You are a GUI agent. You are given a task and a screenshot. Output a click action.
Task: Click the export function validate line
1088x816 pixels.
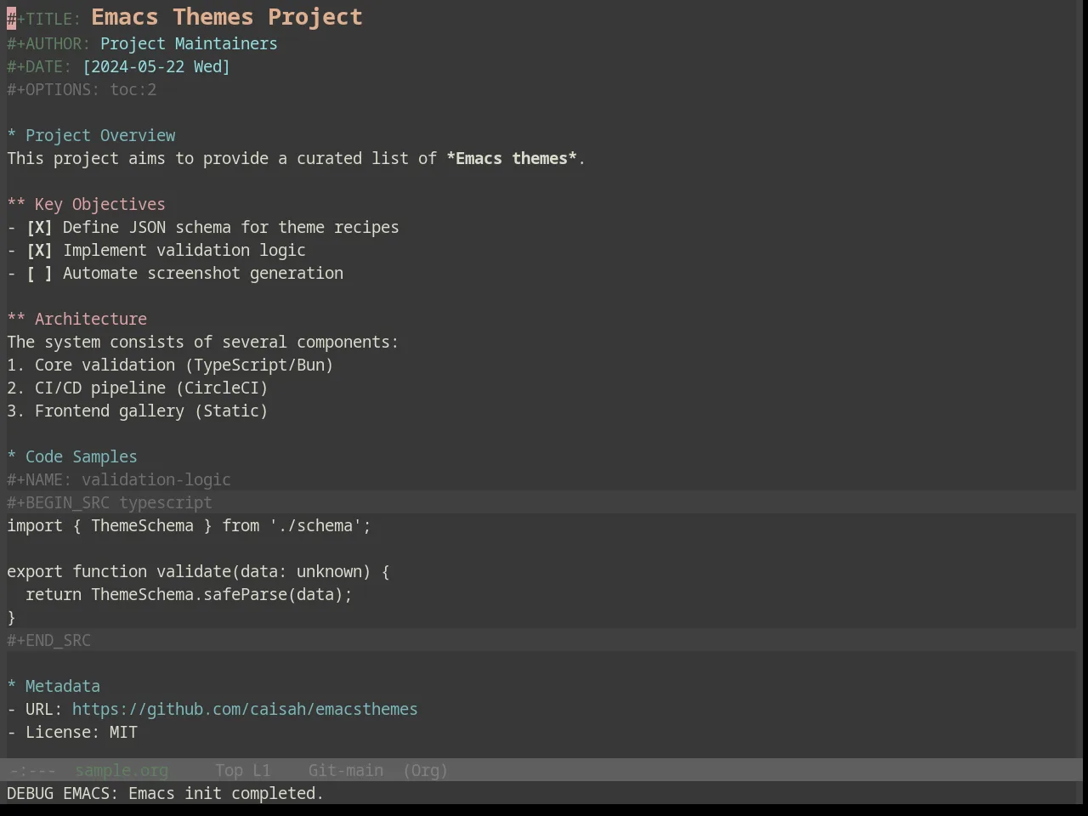point(198,572)
